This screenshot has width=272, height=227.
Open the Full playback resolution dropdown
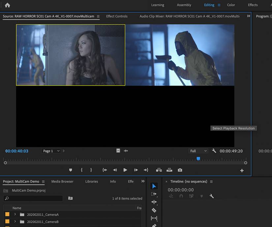tap(198, 151)
